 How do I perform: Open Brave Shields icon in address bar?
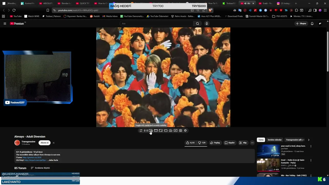point(210,10)
